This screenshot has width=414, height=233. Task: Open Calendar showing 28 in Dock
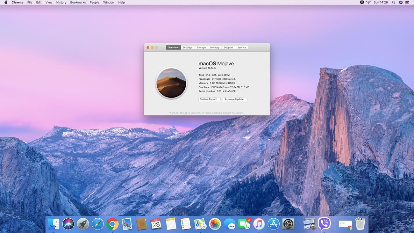156,224
